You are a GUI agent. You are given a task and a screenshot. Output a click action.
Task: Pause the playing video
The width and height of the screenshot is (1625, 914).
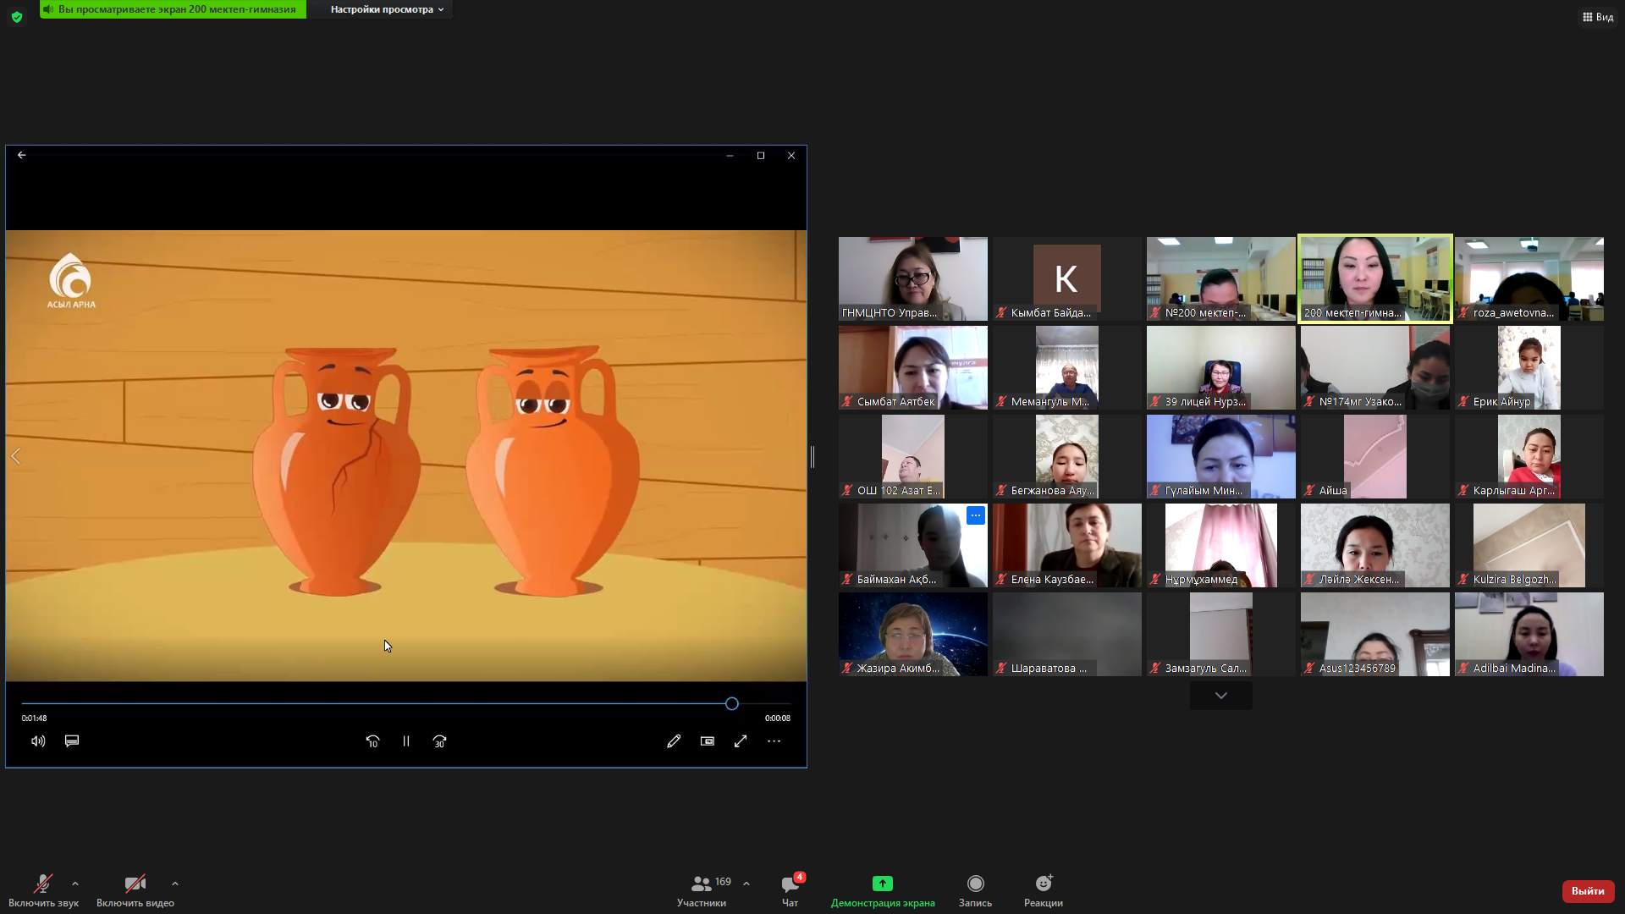[x=406, y=741]
